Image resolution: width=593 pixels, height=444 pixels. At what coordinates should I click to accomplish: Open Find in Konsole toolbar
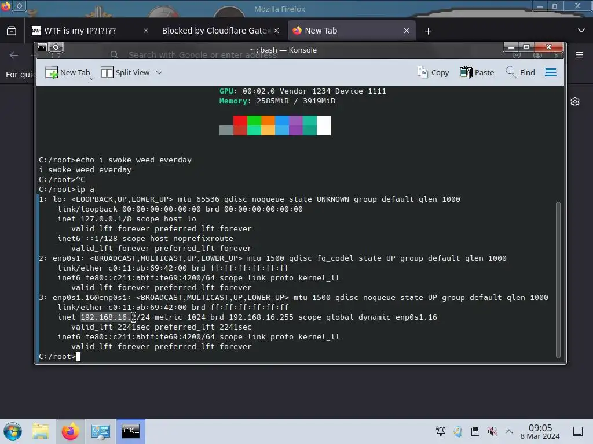click(520, 72)
